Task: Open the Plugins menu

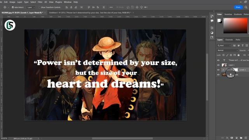Action: click(59, 2)
